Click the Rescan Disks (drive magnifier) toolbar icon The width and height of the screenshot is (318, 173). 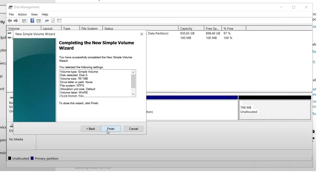tap(47, 21)
